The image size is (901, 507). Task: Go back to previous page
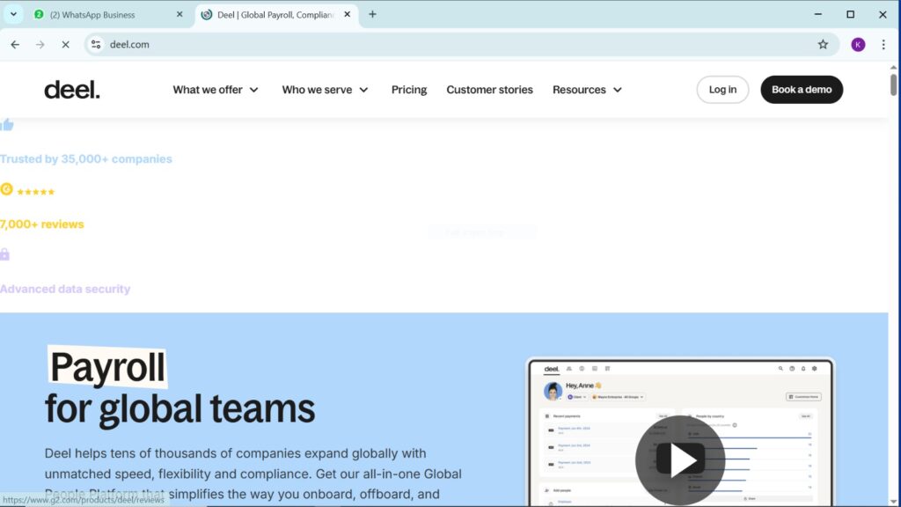tap(15, 44)
